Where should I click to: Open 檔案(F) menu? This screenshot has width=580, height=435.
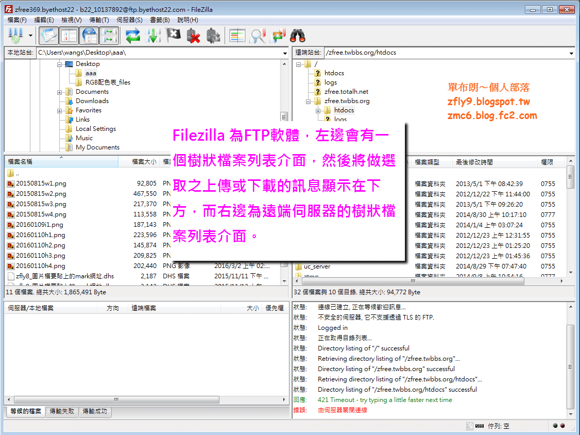click(x=17, y=20)
